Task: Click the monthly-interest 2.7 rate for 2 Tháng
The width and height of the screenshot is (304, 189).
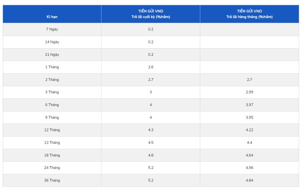Action: (249, 80)
